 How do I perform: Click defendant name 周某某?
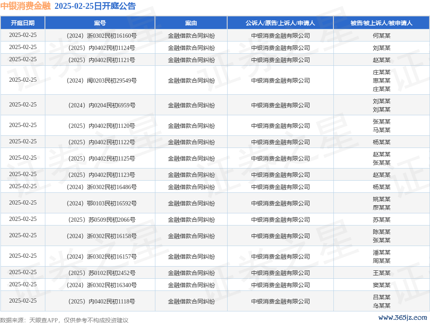pyautogui.click(x=381, y=261)
